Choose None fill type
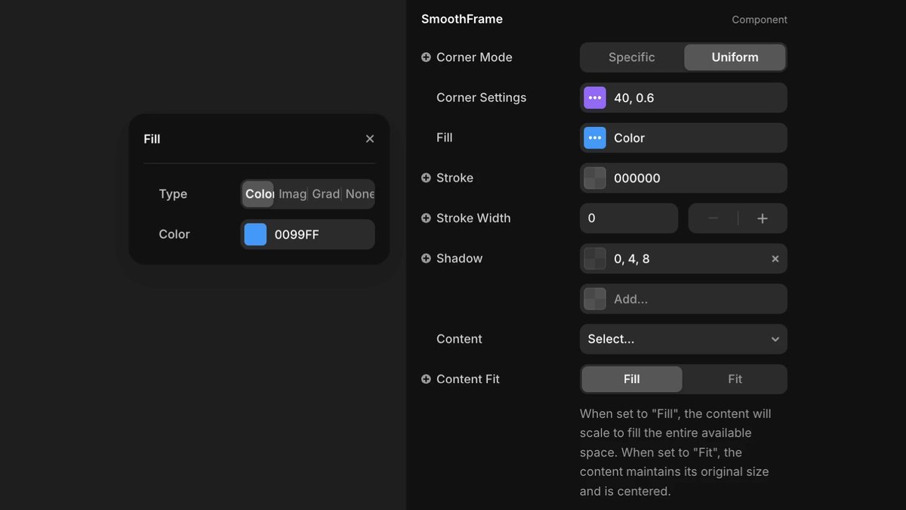 (x=359, y=194)
